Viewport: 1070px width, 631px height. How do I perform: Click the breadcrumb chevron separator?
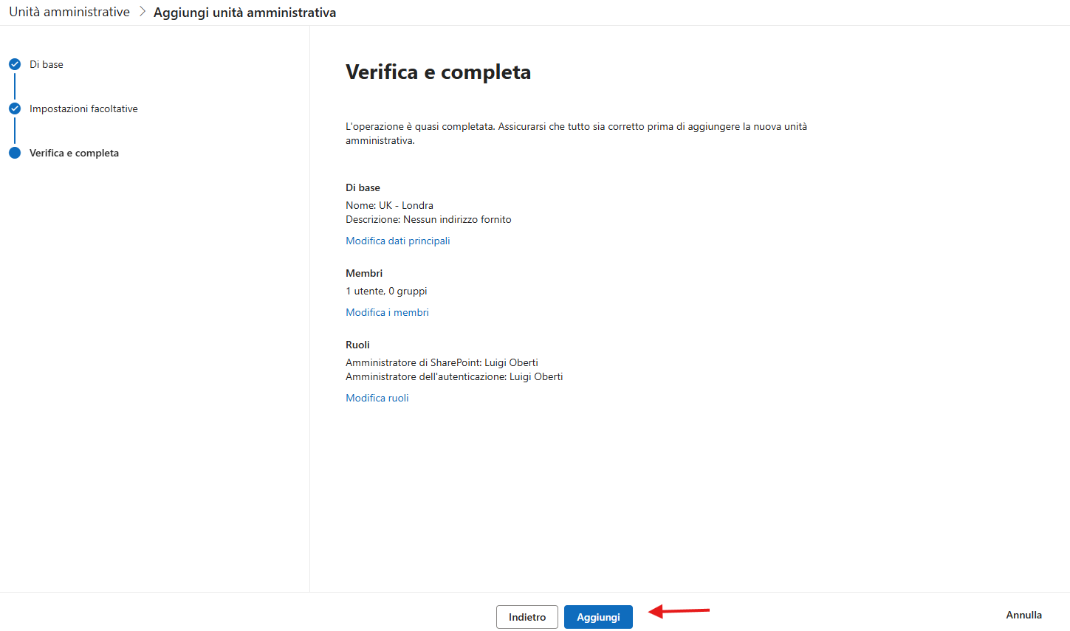tap(143, 12)
